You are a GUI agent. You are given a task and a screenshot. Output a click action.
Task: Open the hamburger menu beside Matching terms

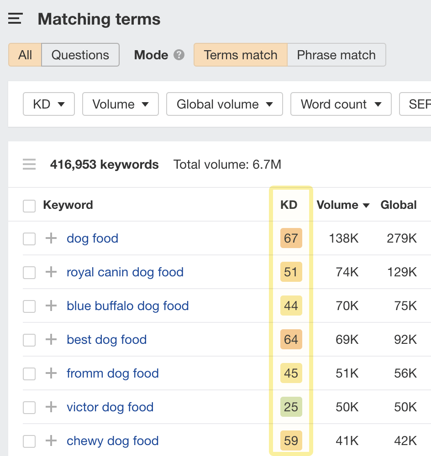coord(15,19)
